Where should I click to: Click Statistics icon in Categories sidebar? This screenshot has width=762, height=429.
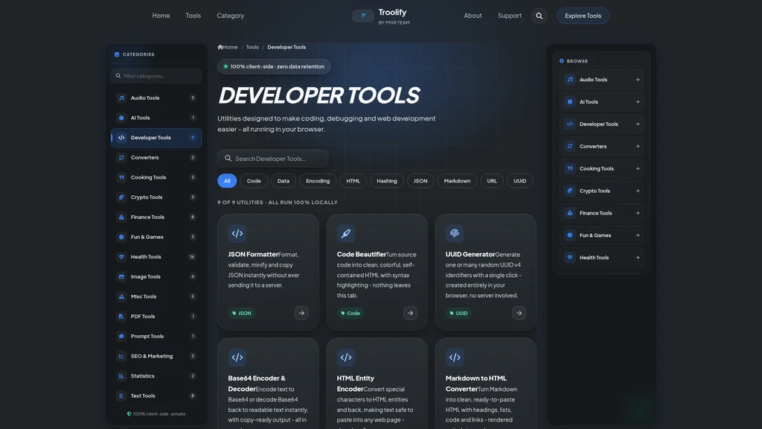coord(121,376)
